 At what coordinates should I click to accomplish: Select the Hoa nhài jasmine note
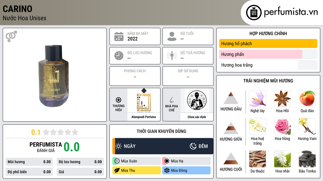(282, 159)
